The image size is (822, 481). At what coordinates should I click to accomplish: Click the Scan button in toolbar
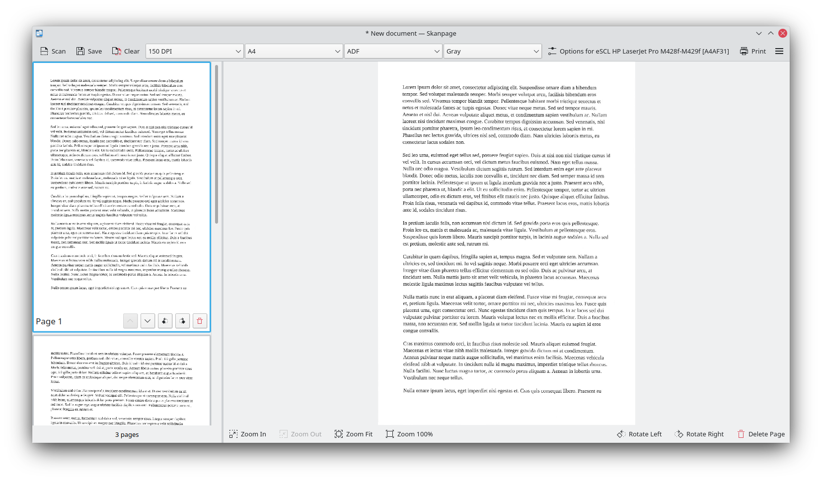pyautogui.click(x=53, y=51)
